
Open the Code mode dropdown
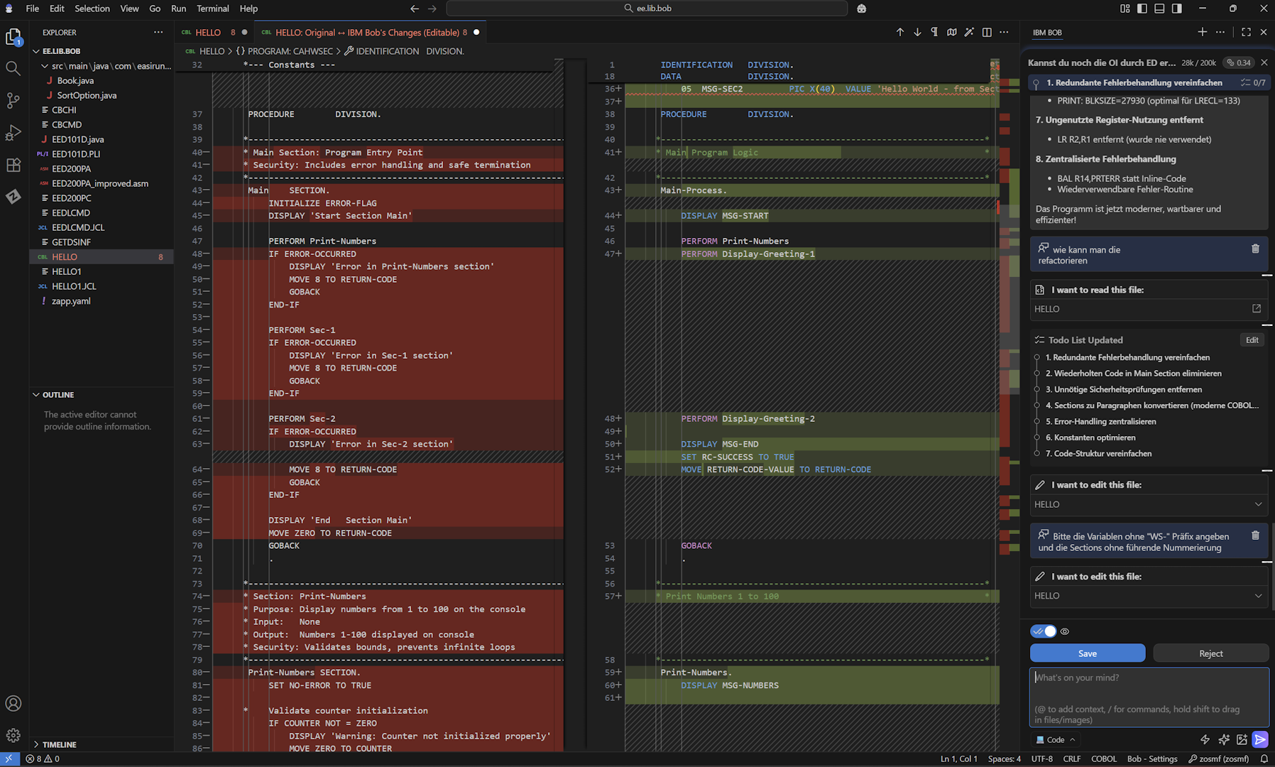[1056, 739]
